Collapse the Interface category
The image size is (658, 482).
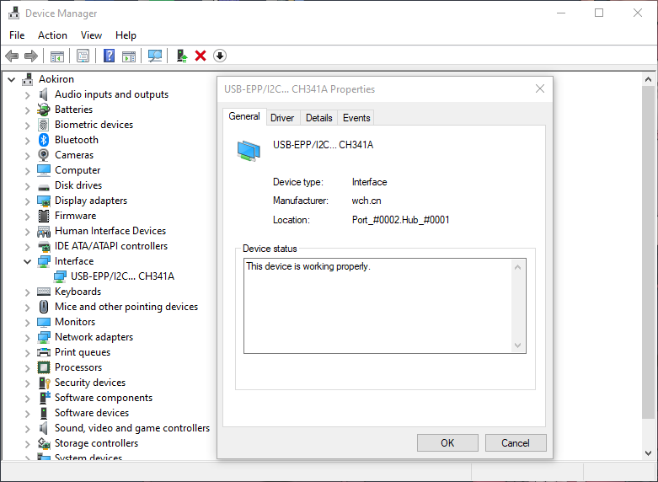27,261
